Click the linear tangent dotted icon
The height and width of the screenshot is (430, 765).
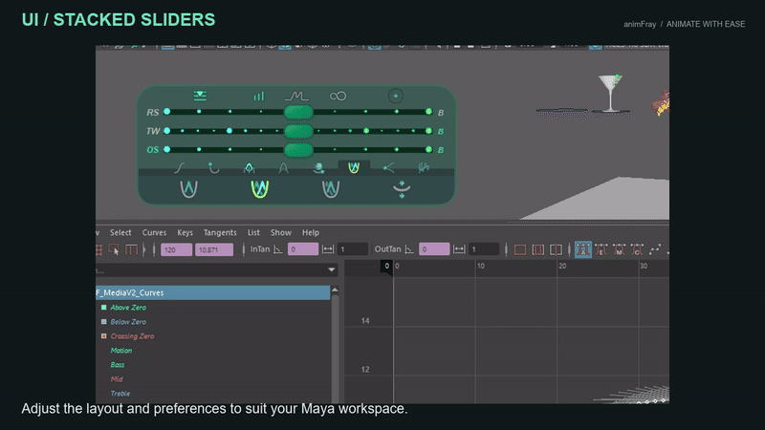pos(655,249)
